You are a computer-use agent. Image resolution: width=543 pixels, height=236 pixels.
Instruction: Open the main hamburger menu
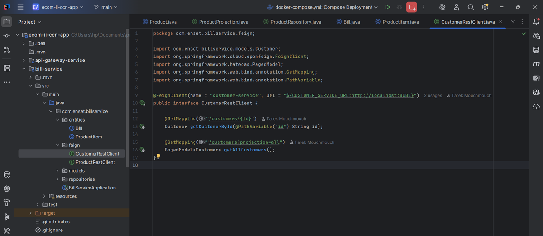(20, 7)
